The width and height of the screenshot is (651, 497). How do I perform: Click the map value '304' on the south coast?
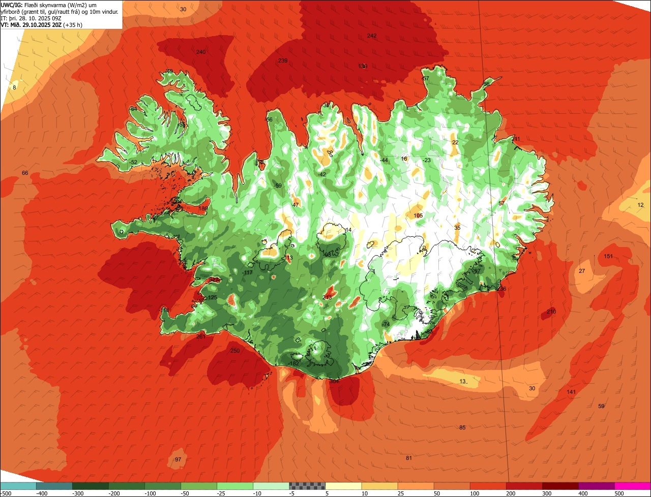click(x=334, y=381)
